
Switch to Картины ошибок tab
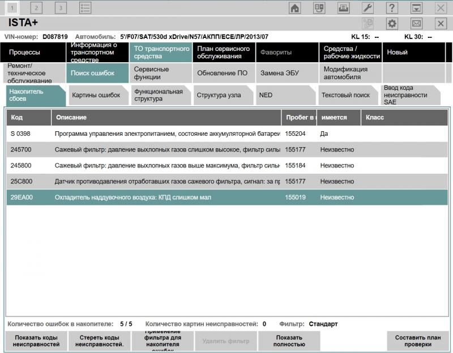[x=99, y=95]
